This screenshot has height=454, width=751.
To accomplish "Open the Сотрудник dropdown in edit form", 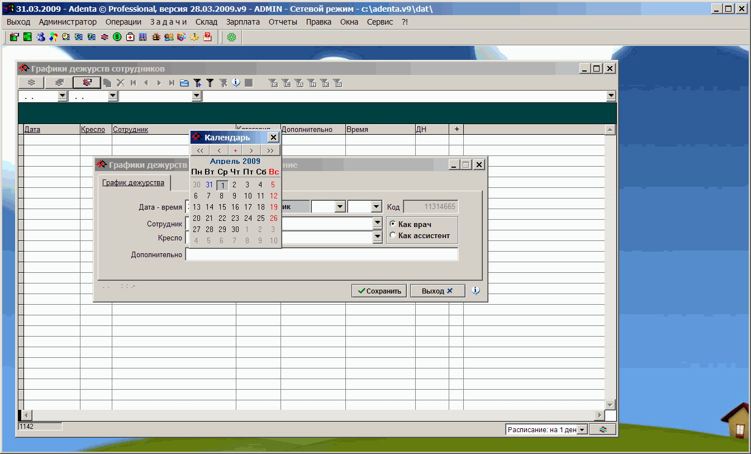I will point(377,223).
